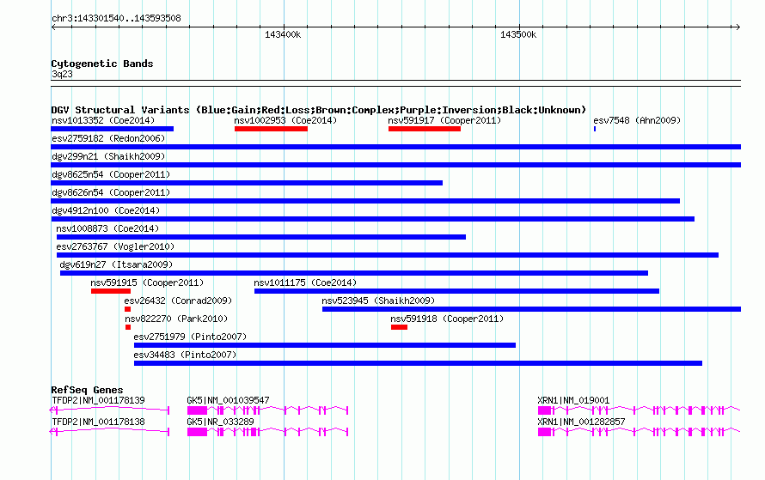Select the dgv8626n54 (Cooper2011) label

(x=111, y=192)
